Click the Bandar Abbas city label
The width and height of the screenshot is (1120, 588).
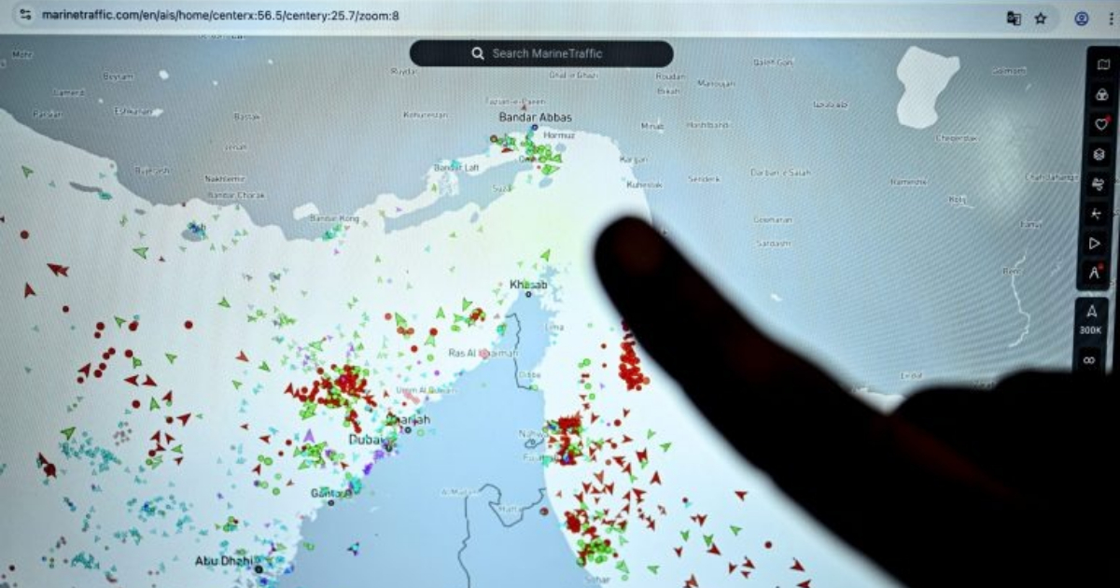536,118
